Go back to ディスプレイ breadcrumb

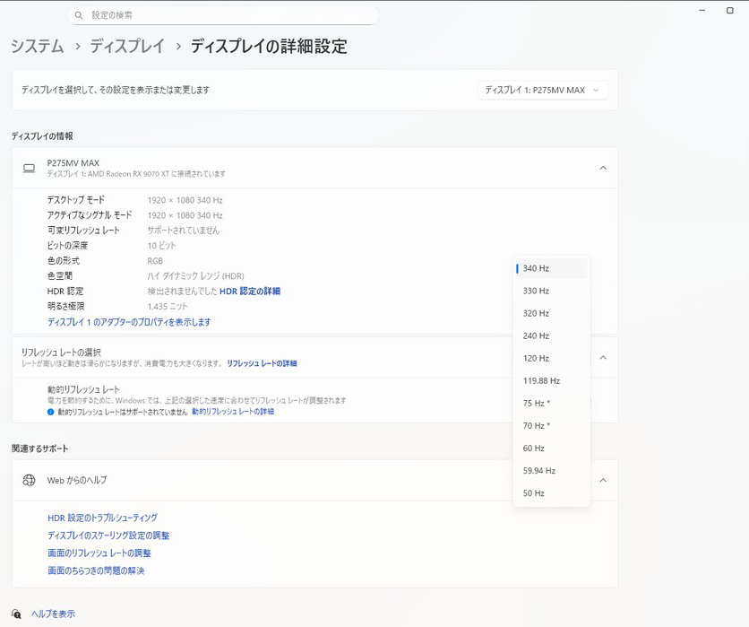[x=126, y=47]
